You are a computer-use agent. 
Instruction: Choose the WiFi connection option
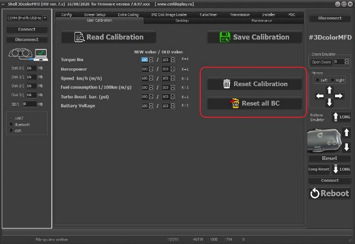(x=12, y=131)
